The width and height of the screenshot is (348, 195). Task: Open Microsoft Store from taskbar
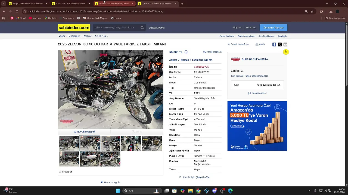(175, 191)
